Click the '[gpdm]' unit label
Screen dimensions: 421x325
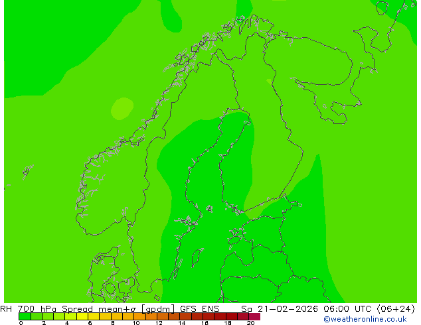point(158,309)
